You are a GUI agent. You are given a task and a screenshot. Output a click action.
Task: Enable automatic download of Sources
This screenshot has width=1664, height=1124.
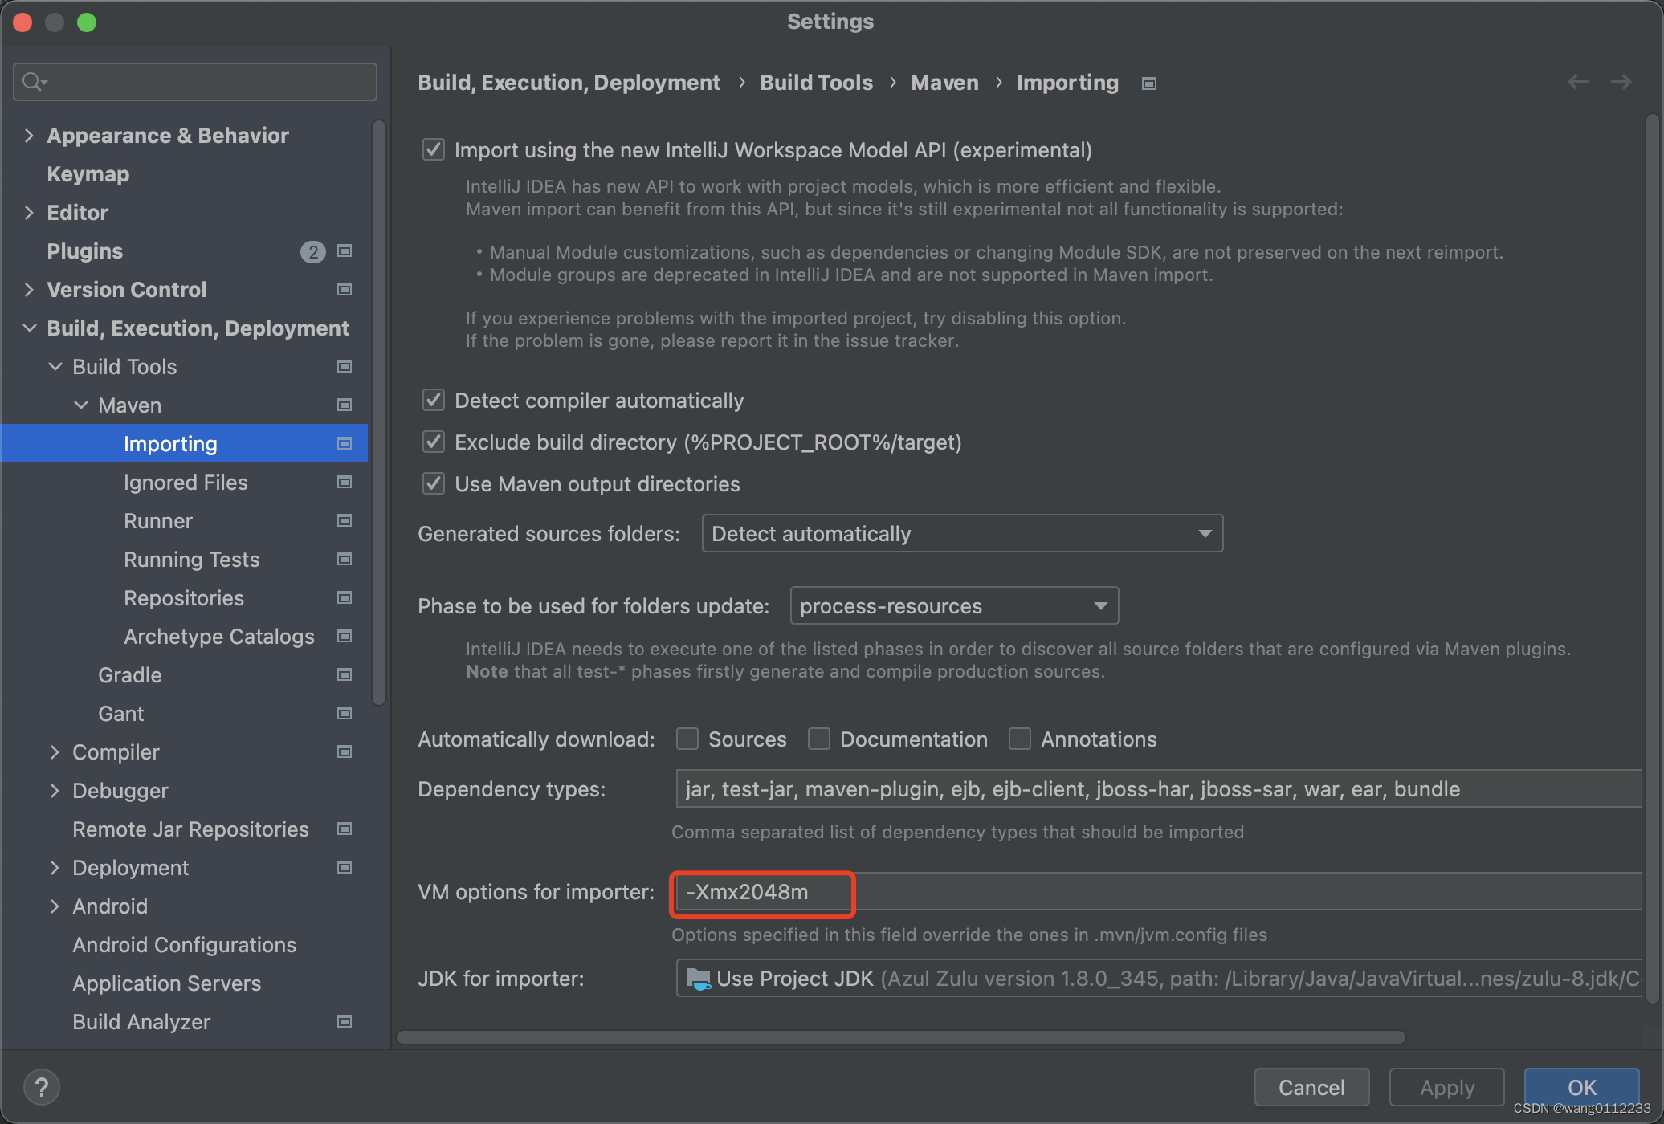[x=687, y=739]
